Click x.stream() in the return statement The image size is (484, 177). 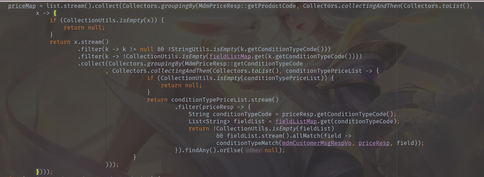point(91,42)
